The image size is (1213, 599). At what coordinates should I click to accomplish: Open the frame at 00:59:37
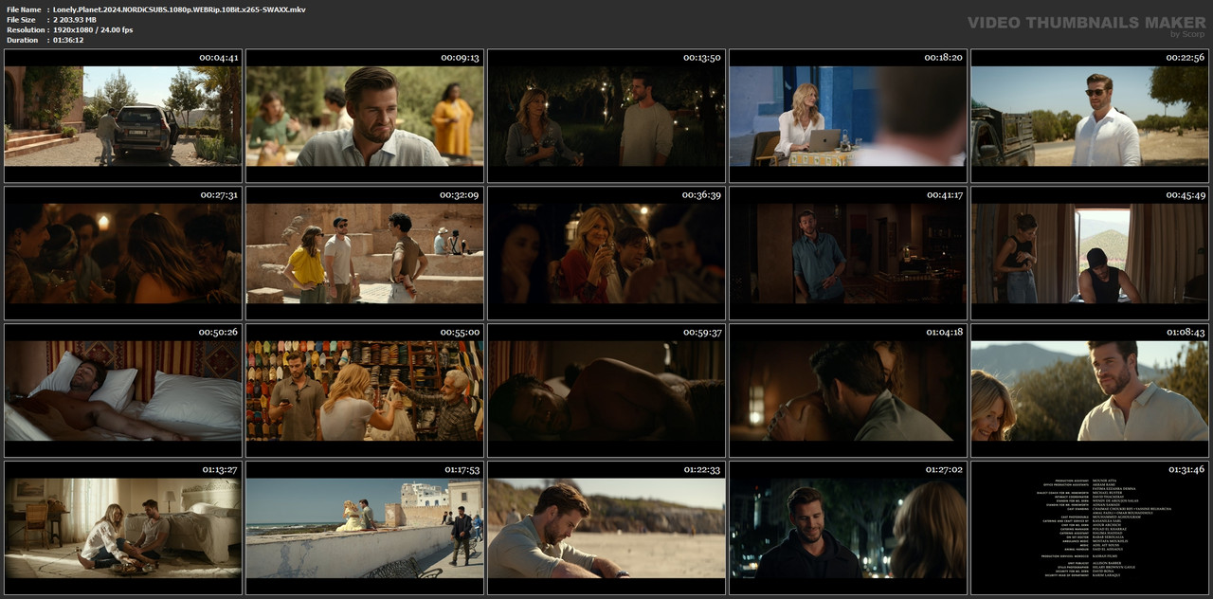606,390
